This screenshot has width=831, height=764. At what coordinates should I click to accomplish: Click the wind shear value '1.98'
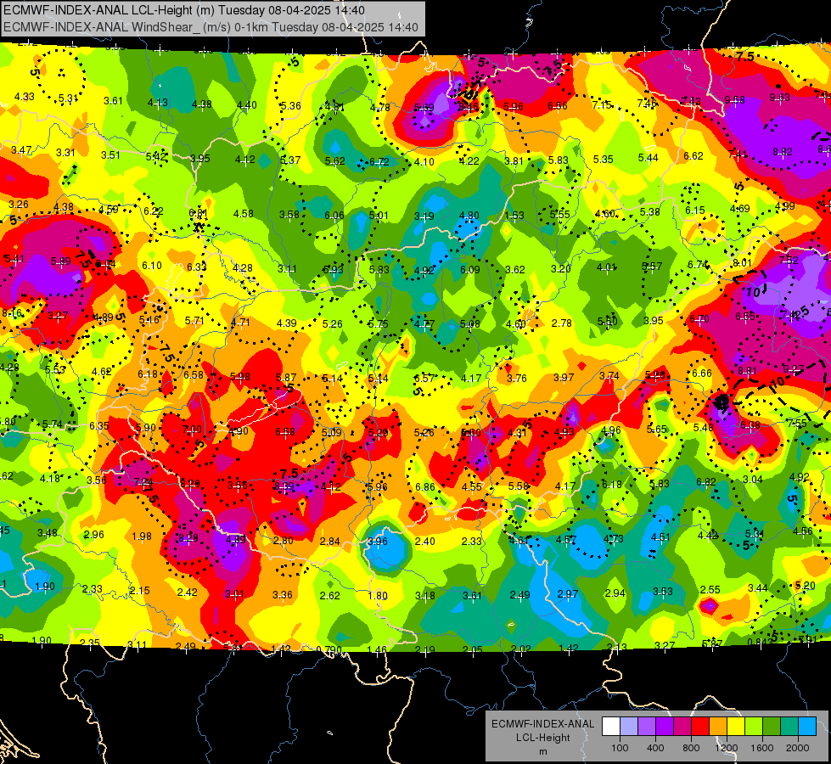142,536
